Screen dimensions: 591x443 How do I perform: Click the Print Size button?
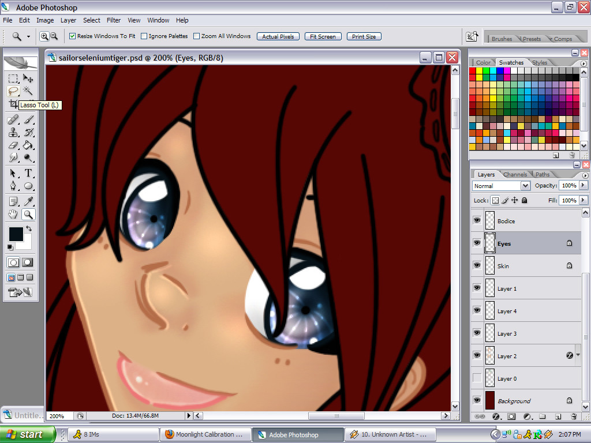364,36
